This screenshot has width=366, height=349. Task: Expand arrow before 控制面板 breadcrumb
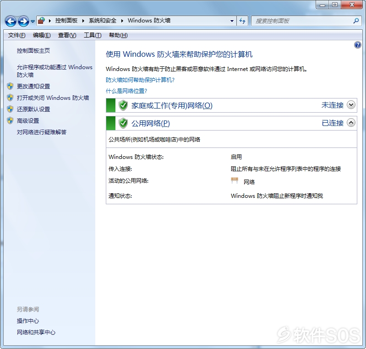click(x=50, y=21)
